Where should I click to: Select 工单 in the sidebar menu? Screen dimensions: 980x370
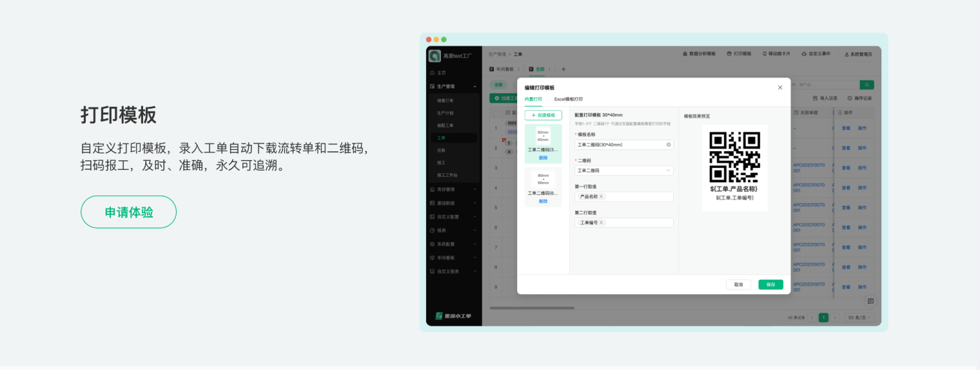pyautogui.click(x=454, y=138)
